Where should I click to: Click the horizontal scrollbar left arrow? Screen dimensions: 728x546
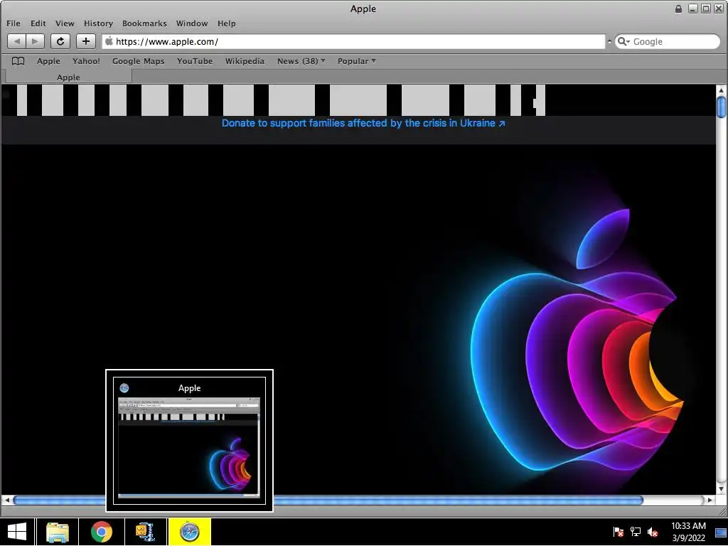coord(7,500)
